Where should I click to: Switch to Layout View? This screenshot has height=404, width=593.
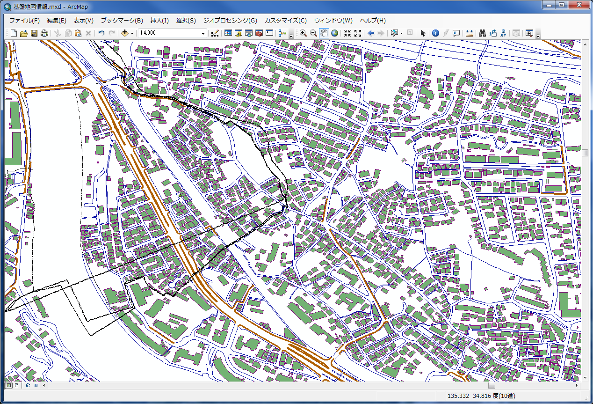(x=17, y=385)
